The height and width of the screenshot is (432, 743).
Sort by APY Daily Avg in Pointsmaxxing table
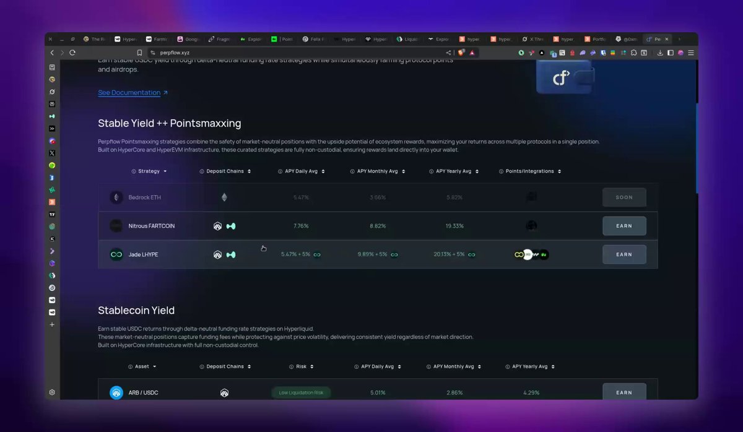(x=323, y=171)
